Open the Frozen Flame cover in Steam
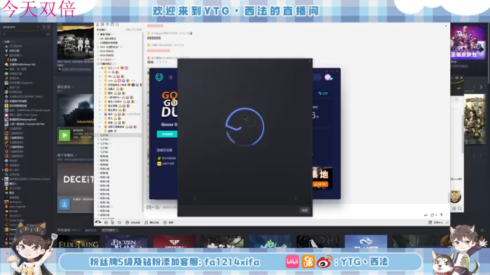Image resolution: width=490 pixels, height=275 pixels. [x=126, y=241]
